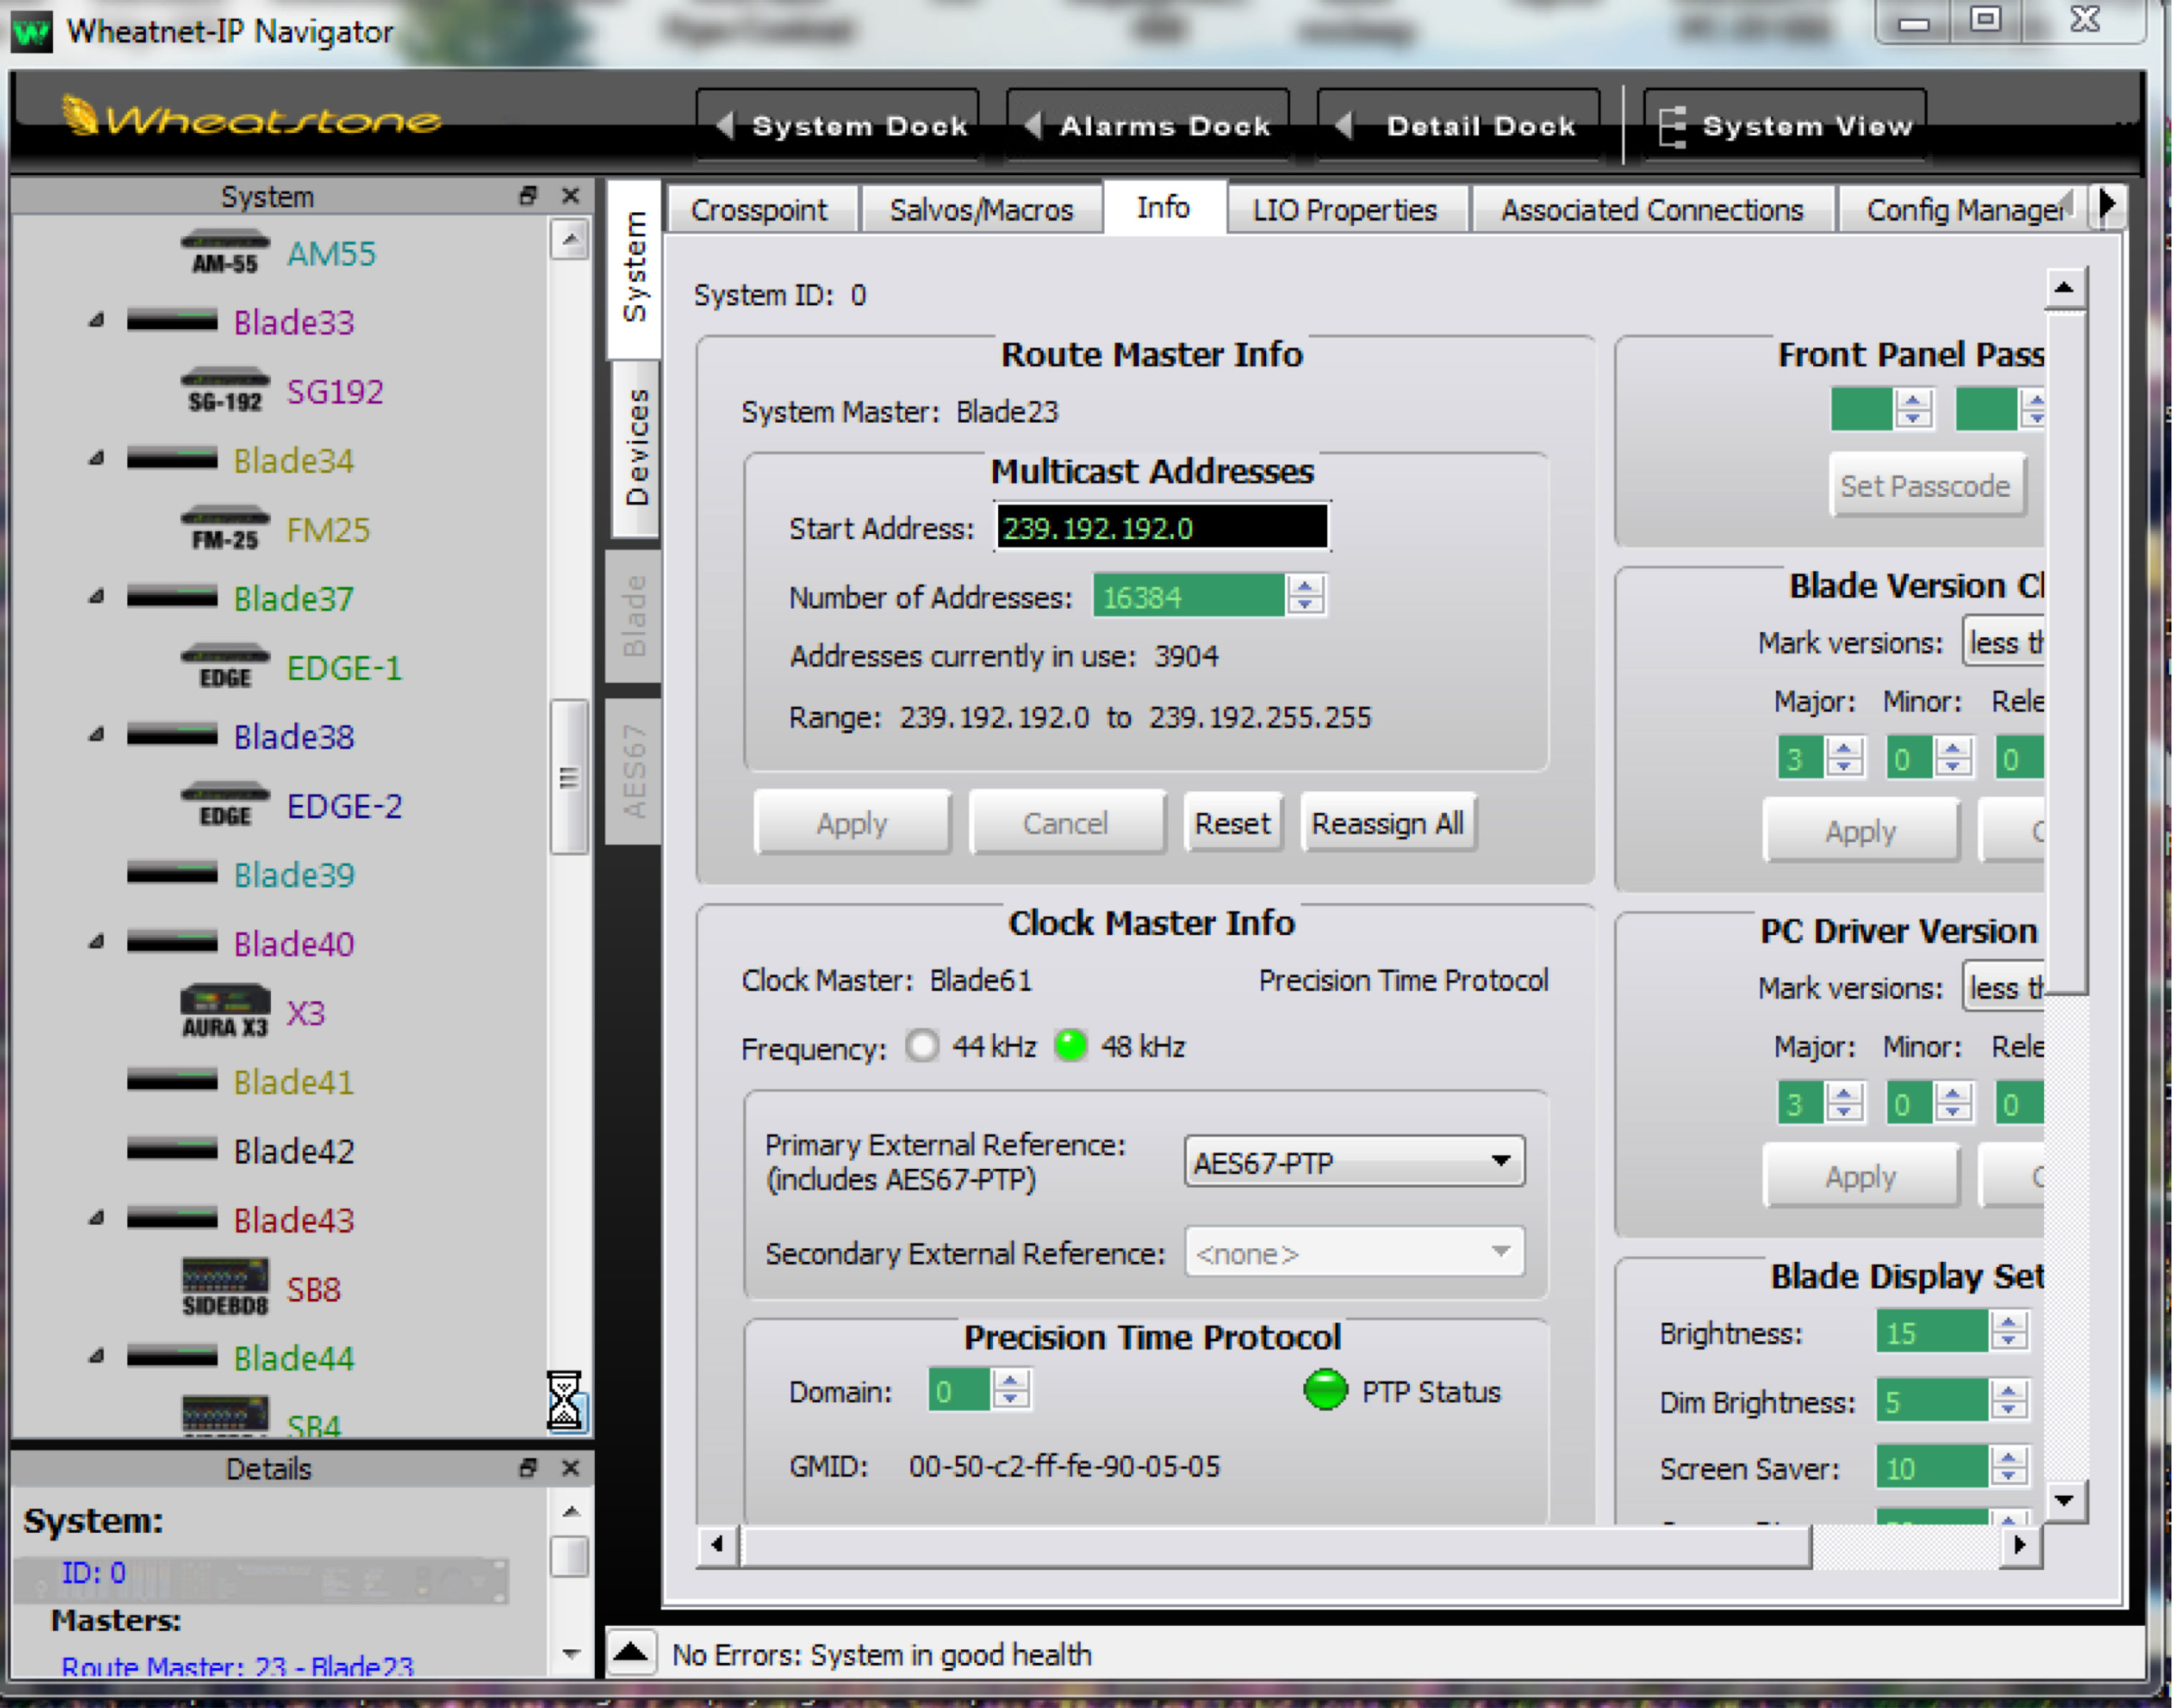Click the Blade44 rack icon
This screenshot has width=2172, height=1708.
coord(172,1356)
